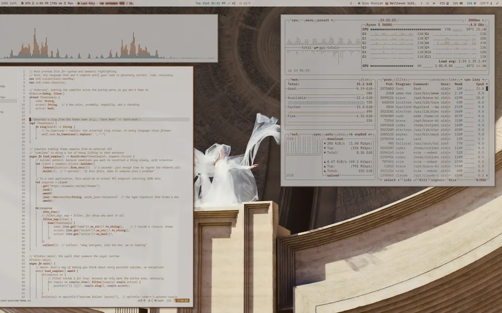Toggle reverse sorting in proc box
The image size is (502, 313).
click(437, 79)
